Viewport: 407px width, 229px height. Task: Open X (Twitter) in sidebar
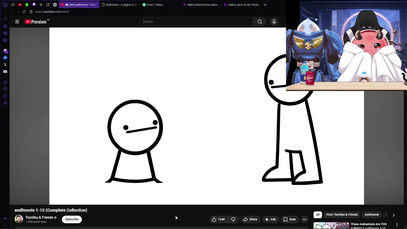click(x=5, y=65)
